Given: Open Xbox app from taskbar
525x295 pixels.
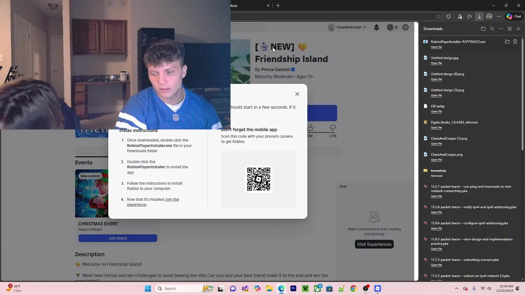Looking at the screenshot, I should pyautogui.click(x=317, y=288).
